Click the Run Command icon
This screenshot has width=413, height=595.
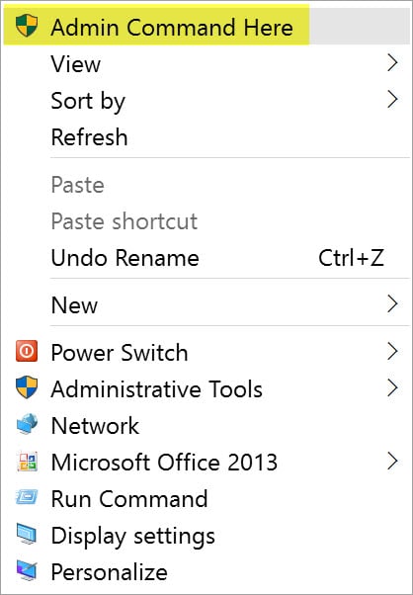(27, 497)
